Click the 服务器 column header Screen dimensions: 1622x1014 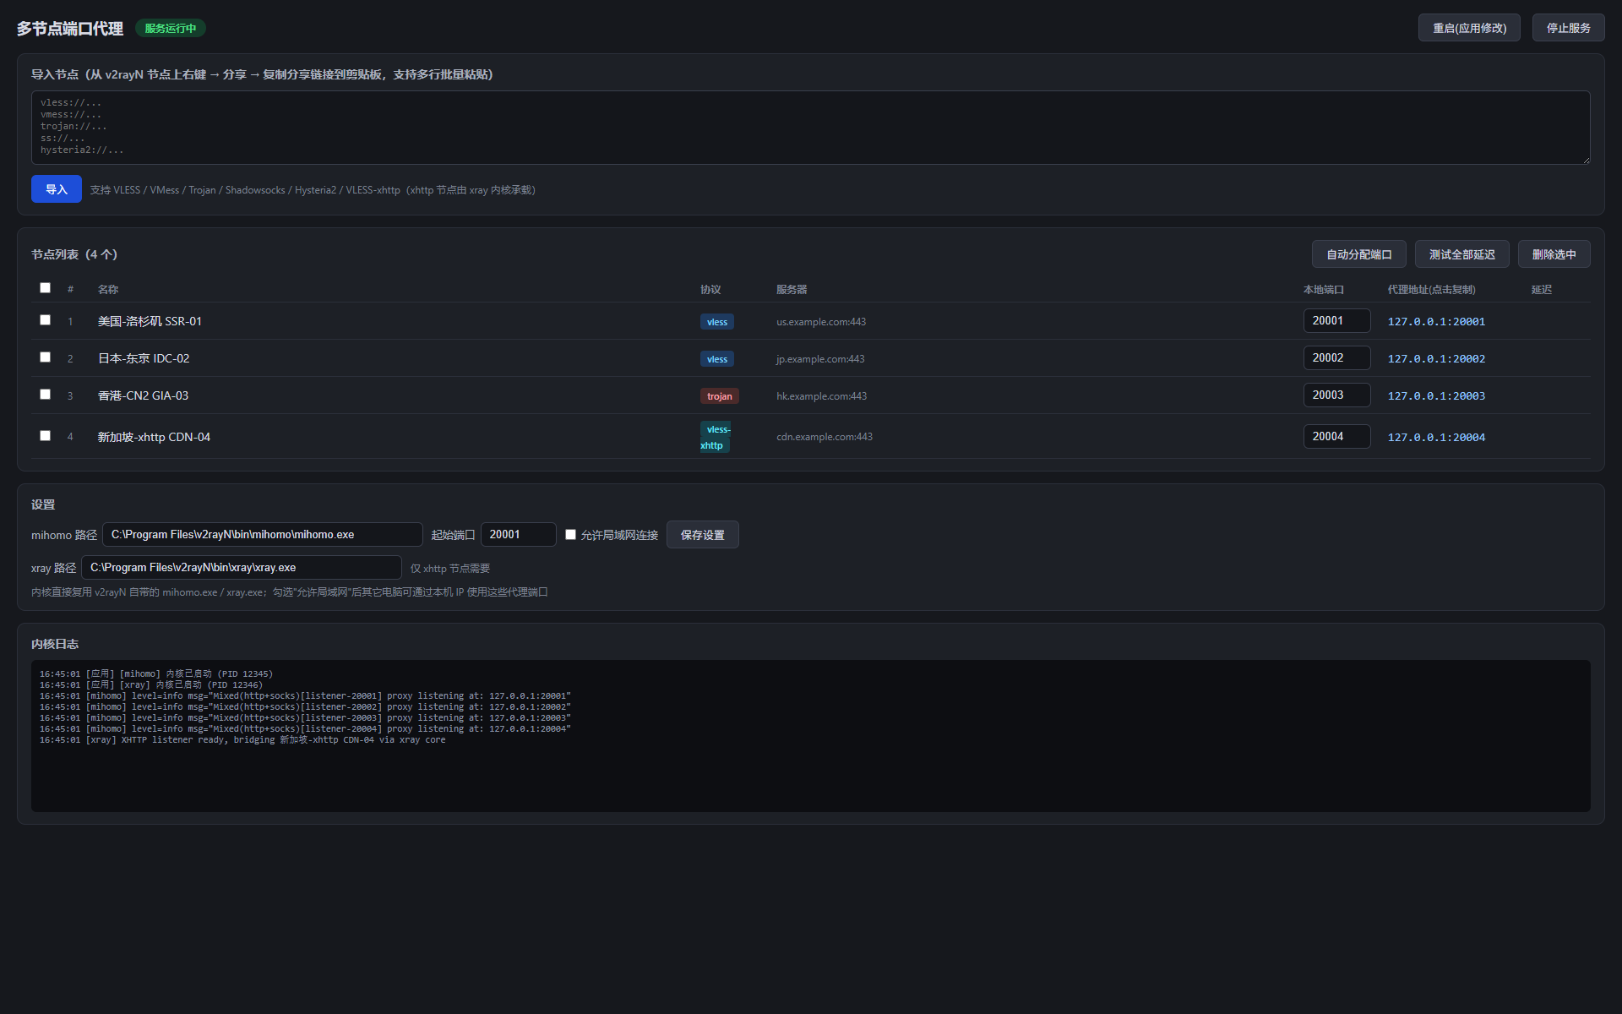coord(792,290)
